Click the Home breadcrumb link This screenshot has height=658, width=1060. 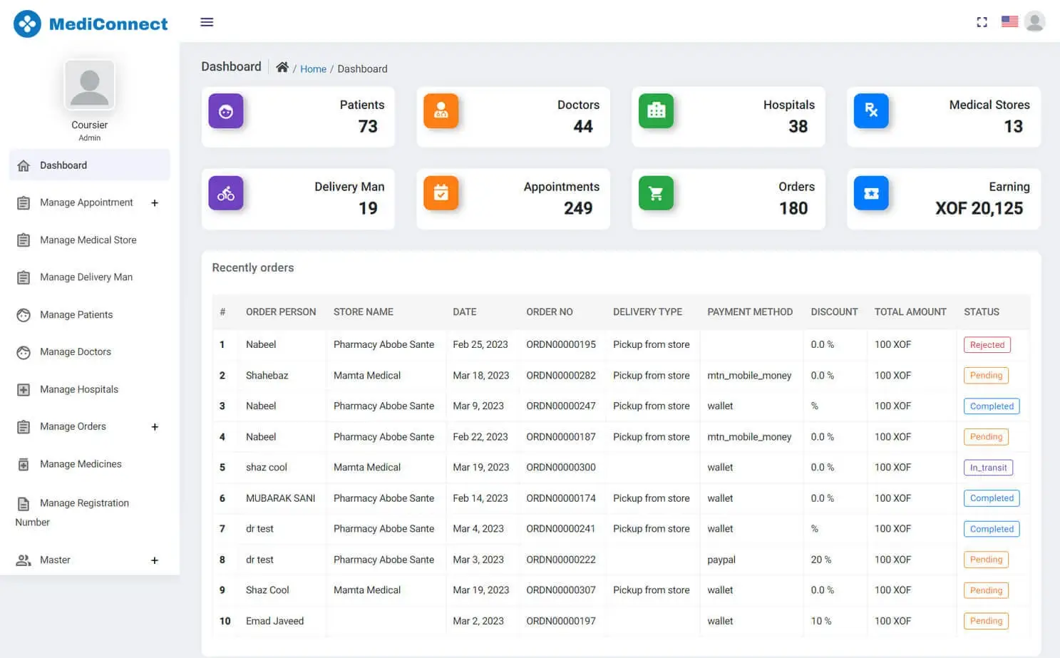314,68
